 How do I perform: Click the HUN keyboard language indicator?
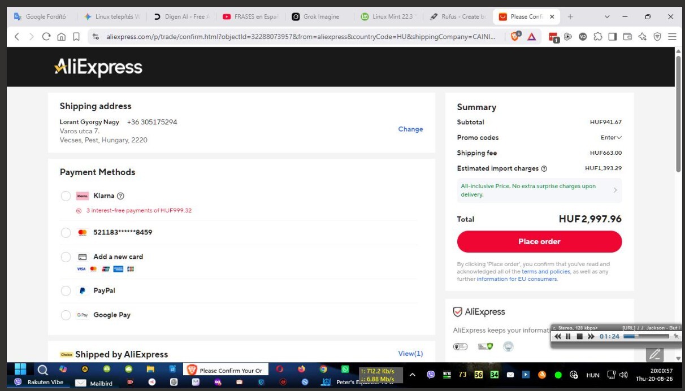click(593, 375)
